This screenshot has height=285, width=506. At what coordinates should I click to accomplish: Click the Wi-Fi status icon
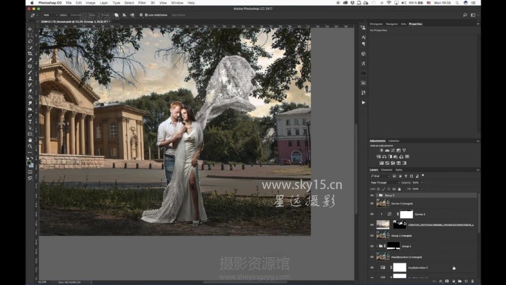(389, 3)
